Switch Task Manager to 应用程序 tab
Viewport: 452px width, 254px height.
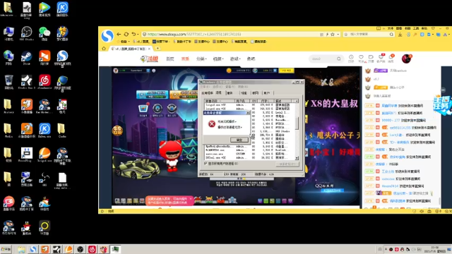coord(207,93)
